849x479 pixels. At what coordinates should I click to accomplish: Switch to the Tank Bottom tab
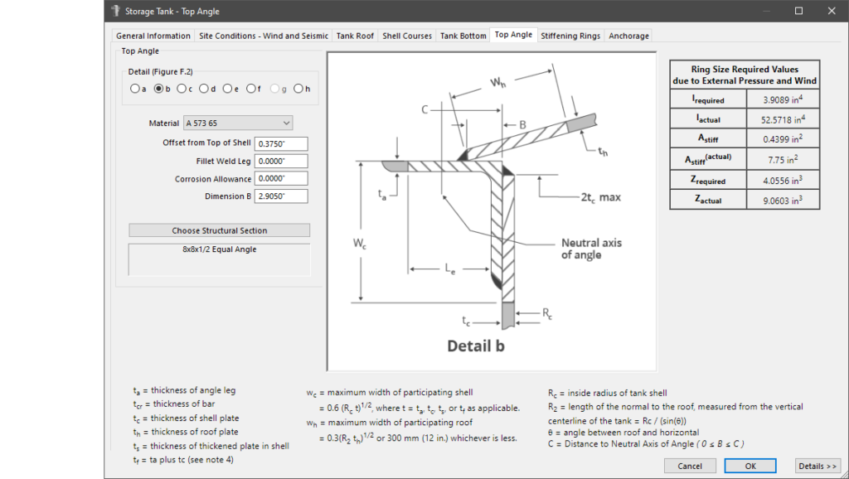[463, 36]
